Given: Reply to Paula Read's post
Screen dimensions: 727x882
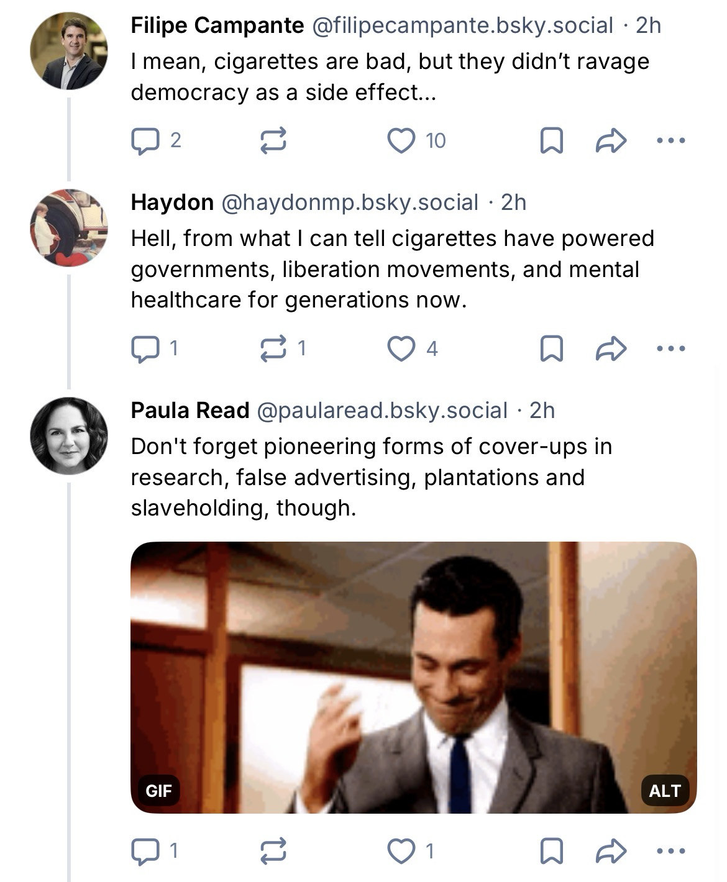Looking at the screenshot, I should tap(145, 851).
